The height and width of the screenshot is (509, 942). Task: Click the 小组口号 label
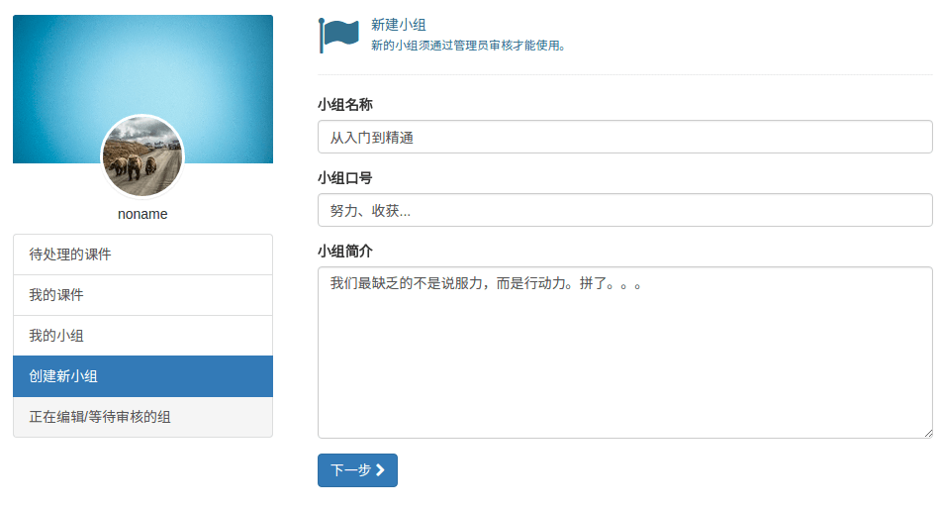345,178
